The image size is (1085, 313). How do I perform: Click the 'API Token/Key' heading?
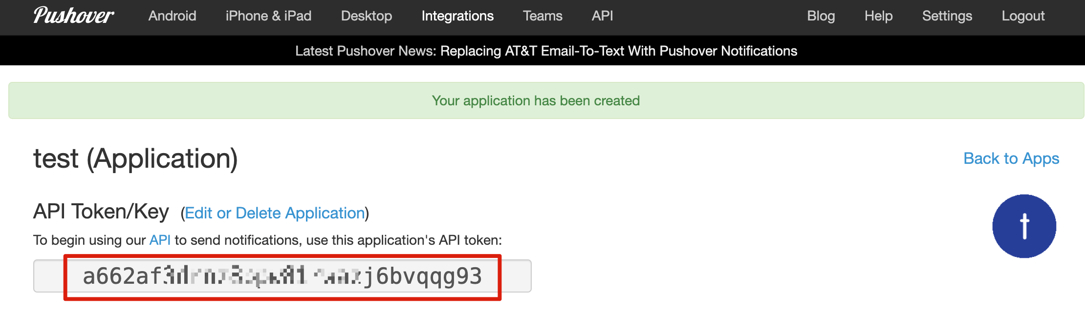point(101,212)
